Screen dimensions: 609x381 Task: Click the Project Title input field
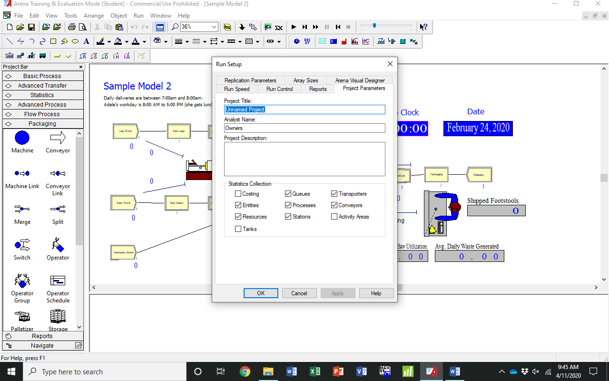click(x=304, y=110)
